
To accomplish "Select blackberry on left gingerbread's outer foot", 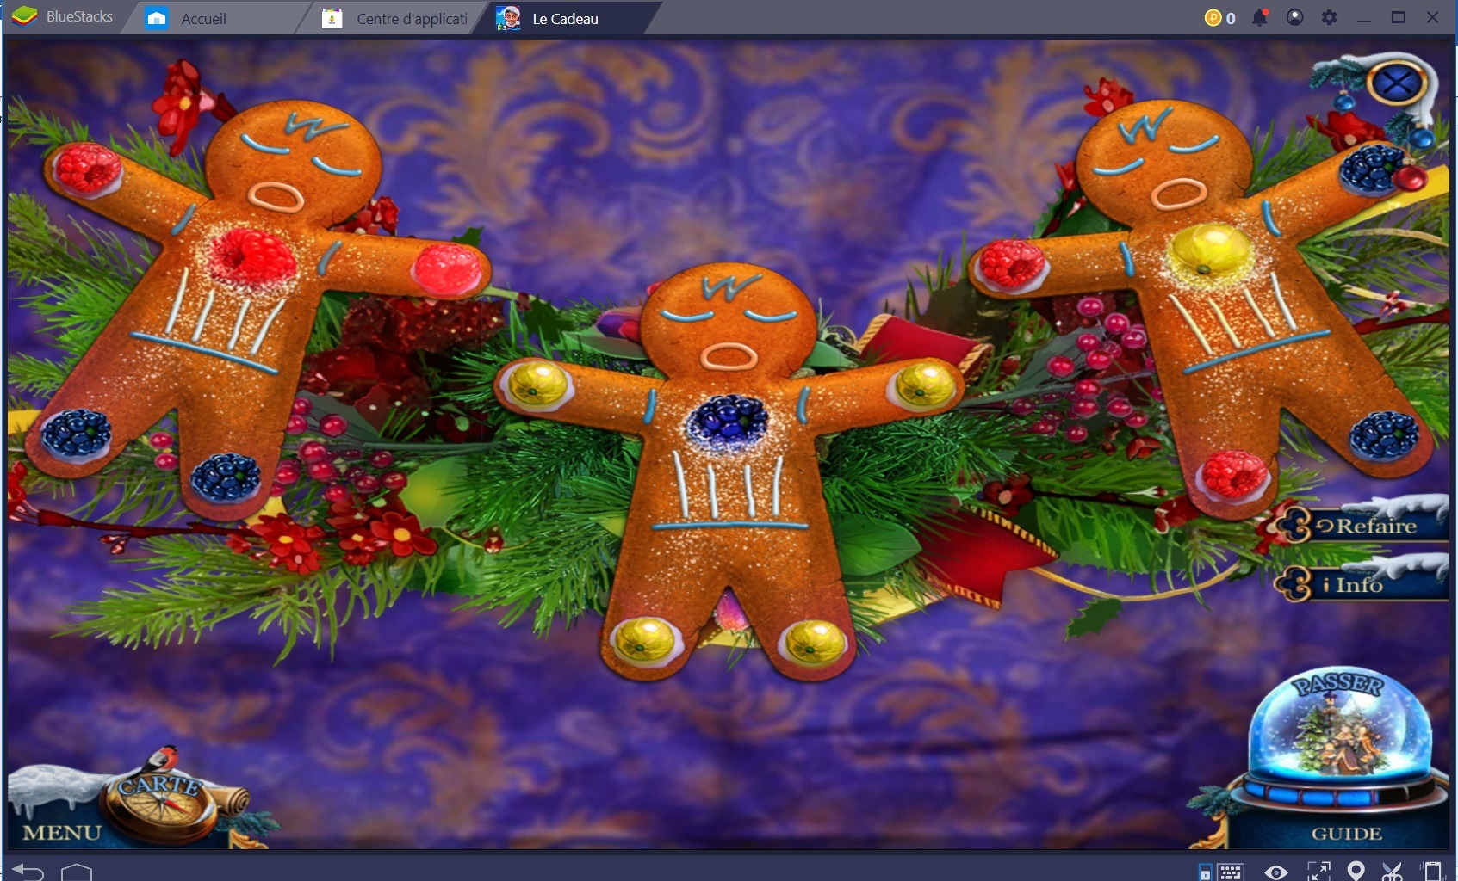I will tap(76, 433).
